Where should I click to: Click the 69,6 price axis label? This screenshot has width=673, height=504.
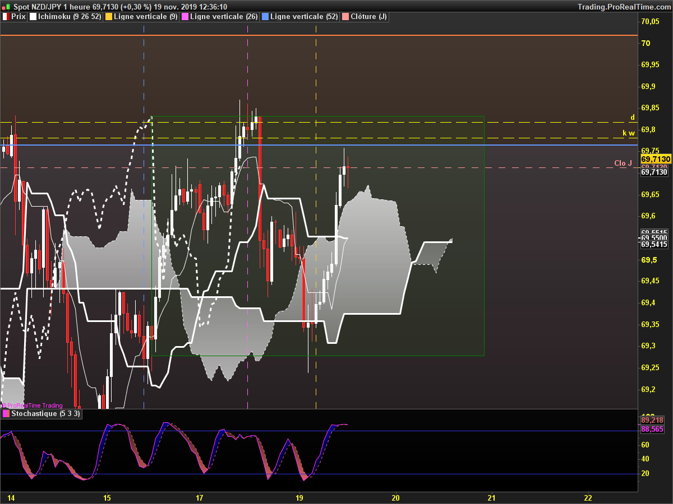[648, 216]
